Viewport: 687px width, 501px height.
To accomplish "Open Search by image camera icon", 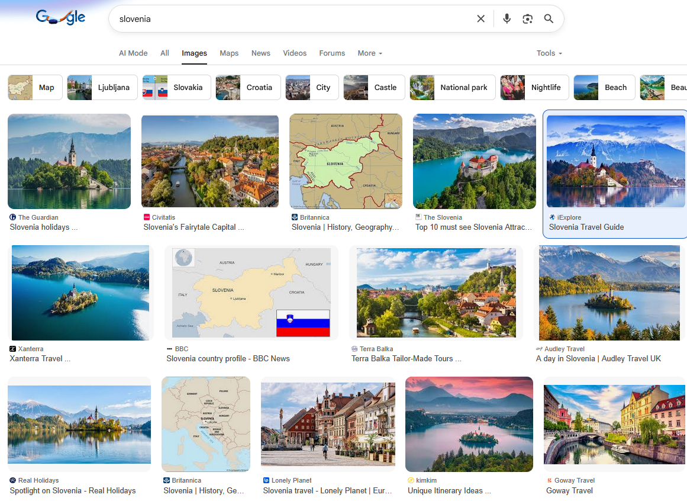I will click(x=527, y=19).
